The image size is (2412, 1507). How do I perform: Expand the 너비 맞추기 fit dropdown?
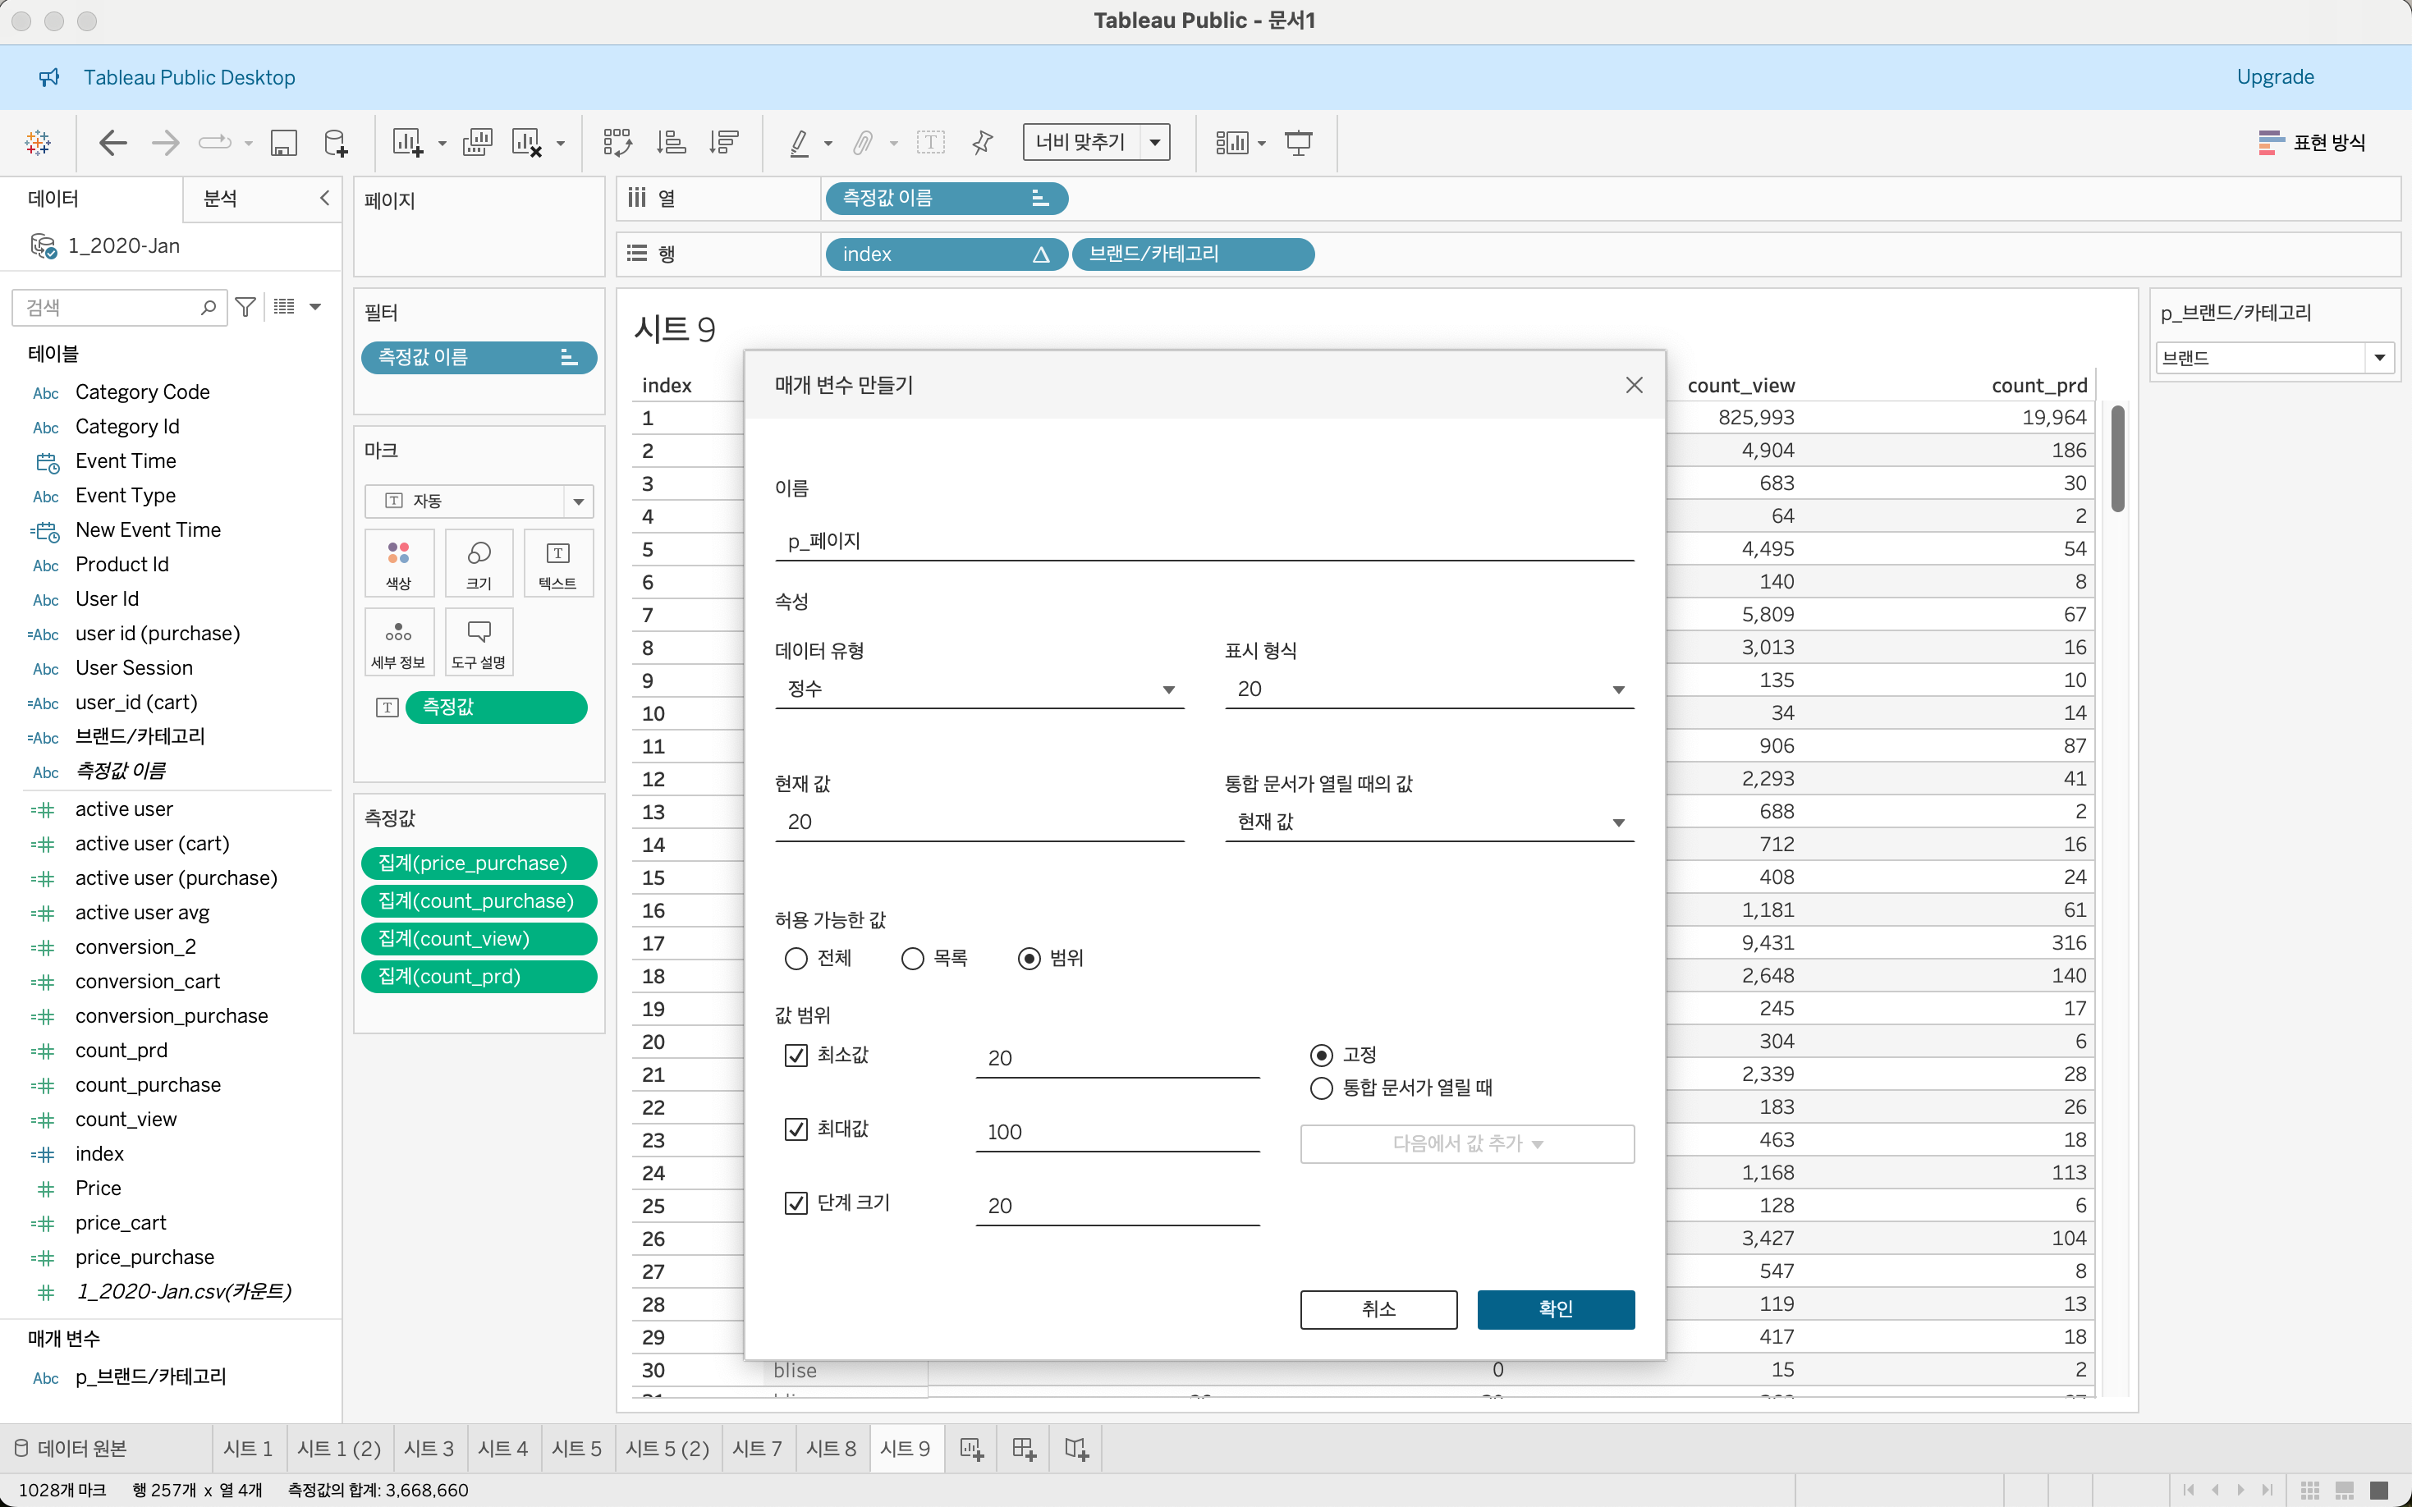pos(1154,143)
